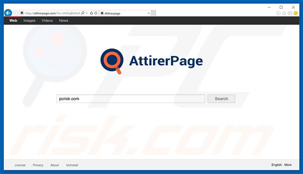This screenshot has width=303, height=174.
Task: Select the Web search tab
Action: tap(13, 21)
